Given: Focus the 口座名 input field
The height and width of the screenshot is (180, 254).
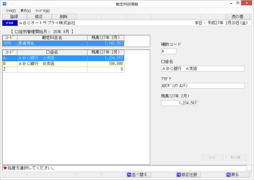Looking at the screenshot, I should pyautogui.click(x=203, y=68).
